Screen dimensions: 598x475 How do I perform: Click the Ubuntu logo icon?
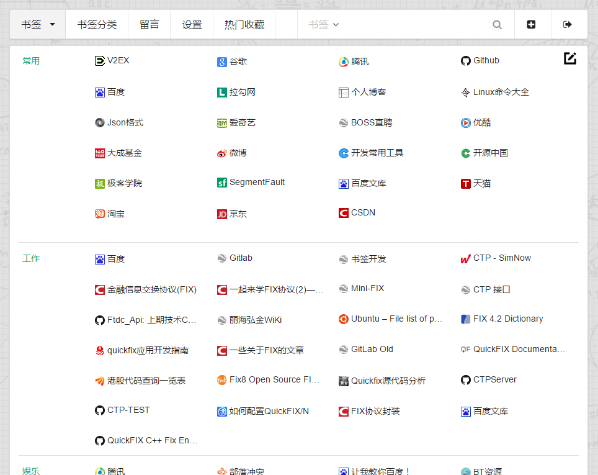(x=344, y=319)
